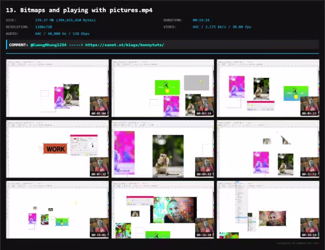Open the sanet.st bonnytuts blog link

tap(125, 45)
